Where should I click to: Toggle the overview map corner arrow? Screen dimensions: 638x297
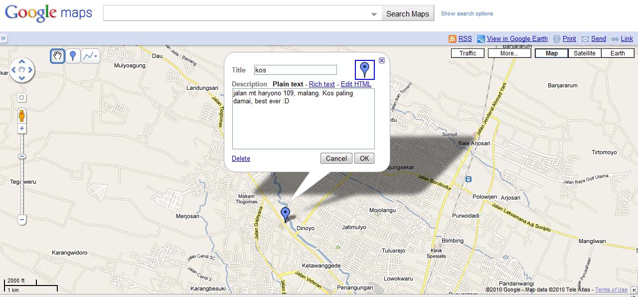[x=634, y=291]
